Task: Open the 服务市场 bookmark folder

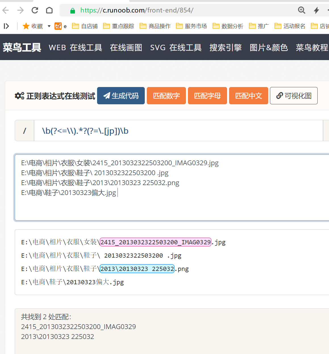Action: point(192,26)
